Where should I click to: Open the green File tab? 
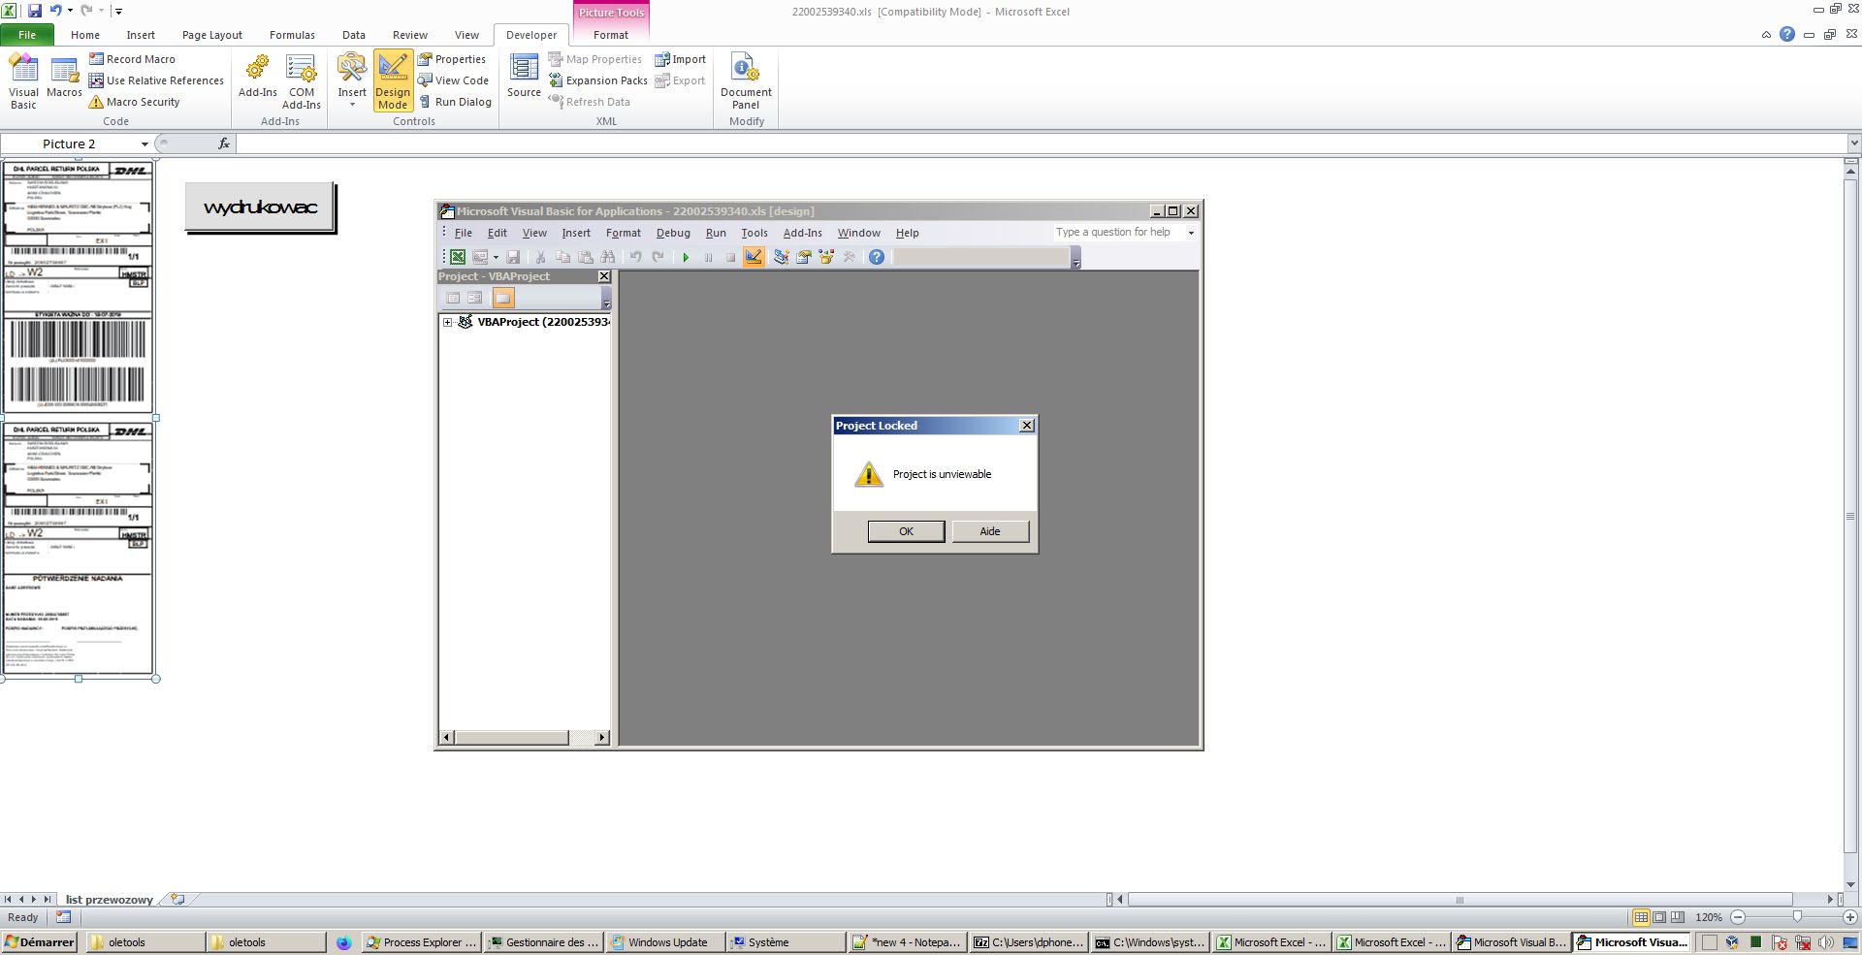[27, 35]
